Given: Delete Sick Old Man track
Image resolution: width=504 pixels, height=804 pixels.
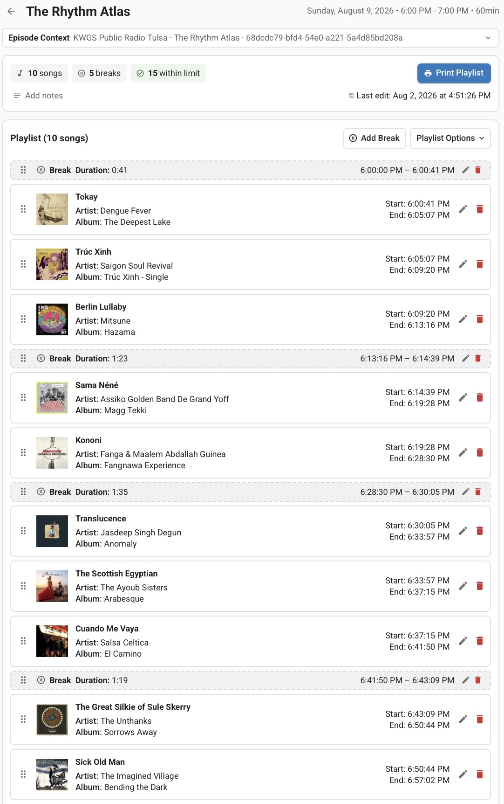Looking at the screenshot, I should coord(479,774).
